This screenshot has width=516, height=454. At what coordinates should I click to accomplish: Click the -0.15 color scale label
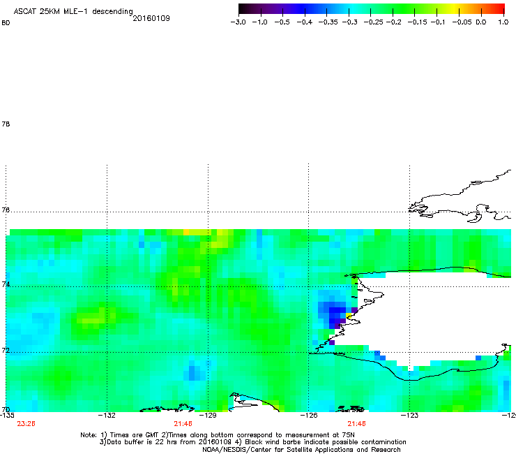pyautogui.click(x=417, y=22)
